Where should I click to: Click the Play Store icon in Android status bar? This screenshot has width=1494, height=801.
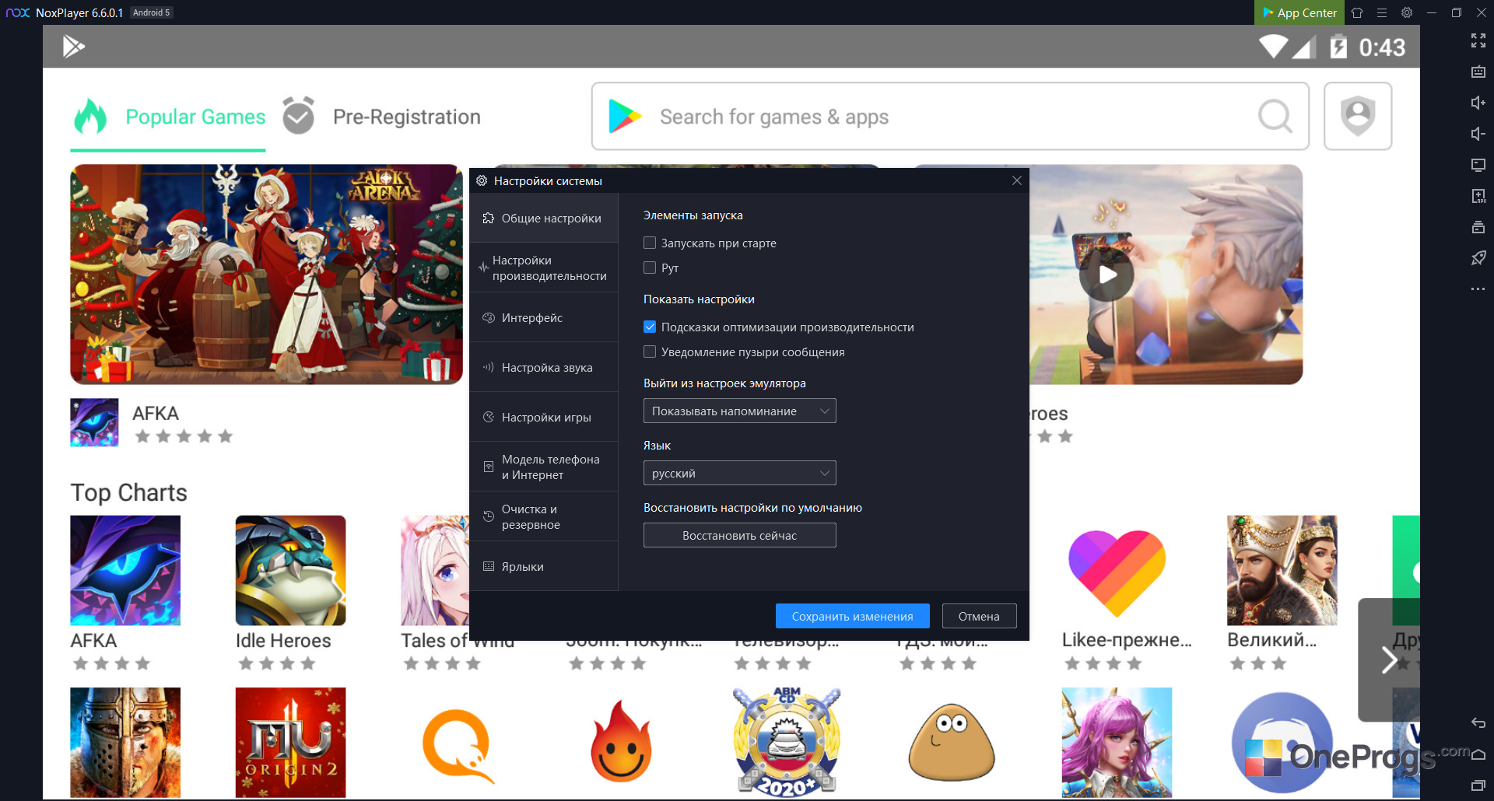73,47
